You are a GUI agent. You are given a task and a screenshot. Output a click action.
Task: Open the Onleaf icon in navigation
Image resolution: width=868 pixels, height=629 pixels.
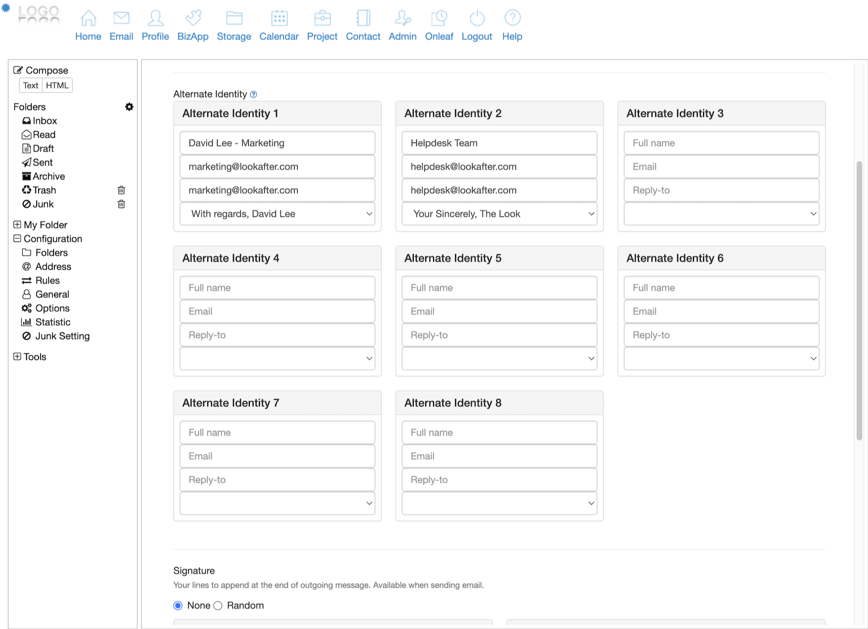[439, 18]
